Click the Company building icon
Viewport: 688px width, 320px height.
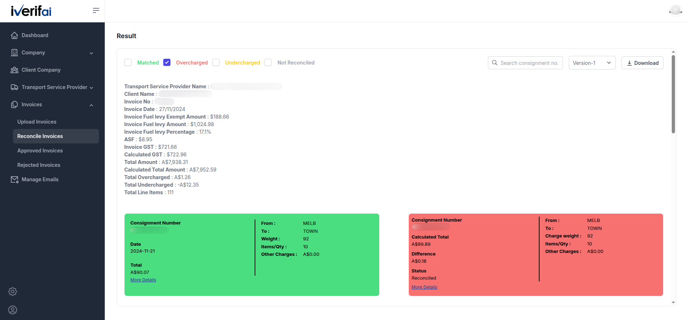click(14, 53)
